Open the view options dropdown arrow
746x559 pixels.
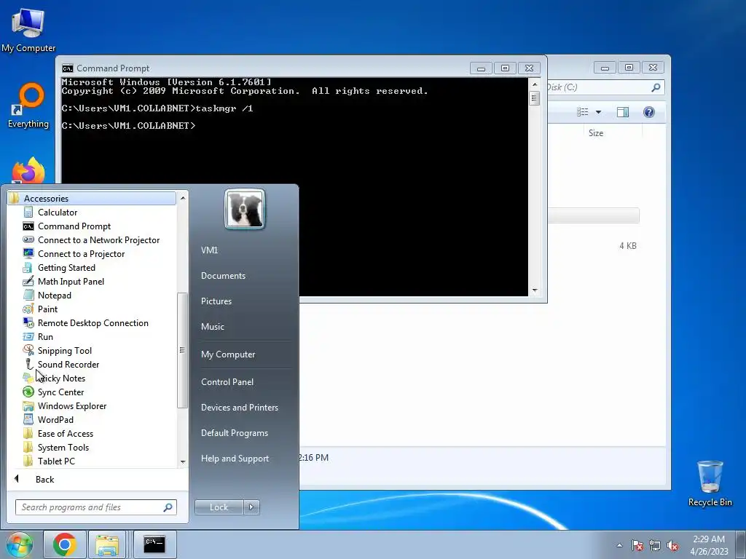(599, 112)
